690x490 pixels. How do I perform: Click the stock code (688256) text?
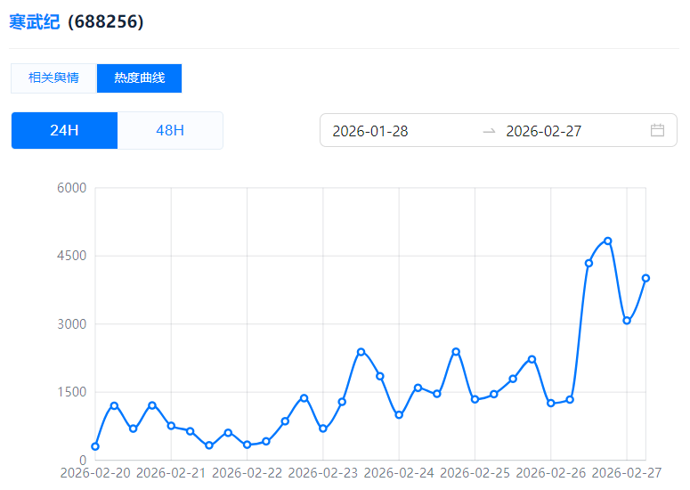(106, 21)
